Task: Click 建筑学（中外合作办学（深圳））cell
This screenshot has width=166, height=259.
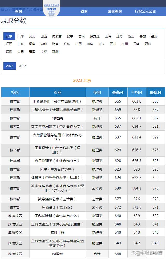Action: pos(57,178)
